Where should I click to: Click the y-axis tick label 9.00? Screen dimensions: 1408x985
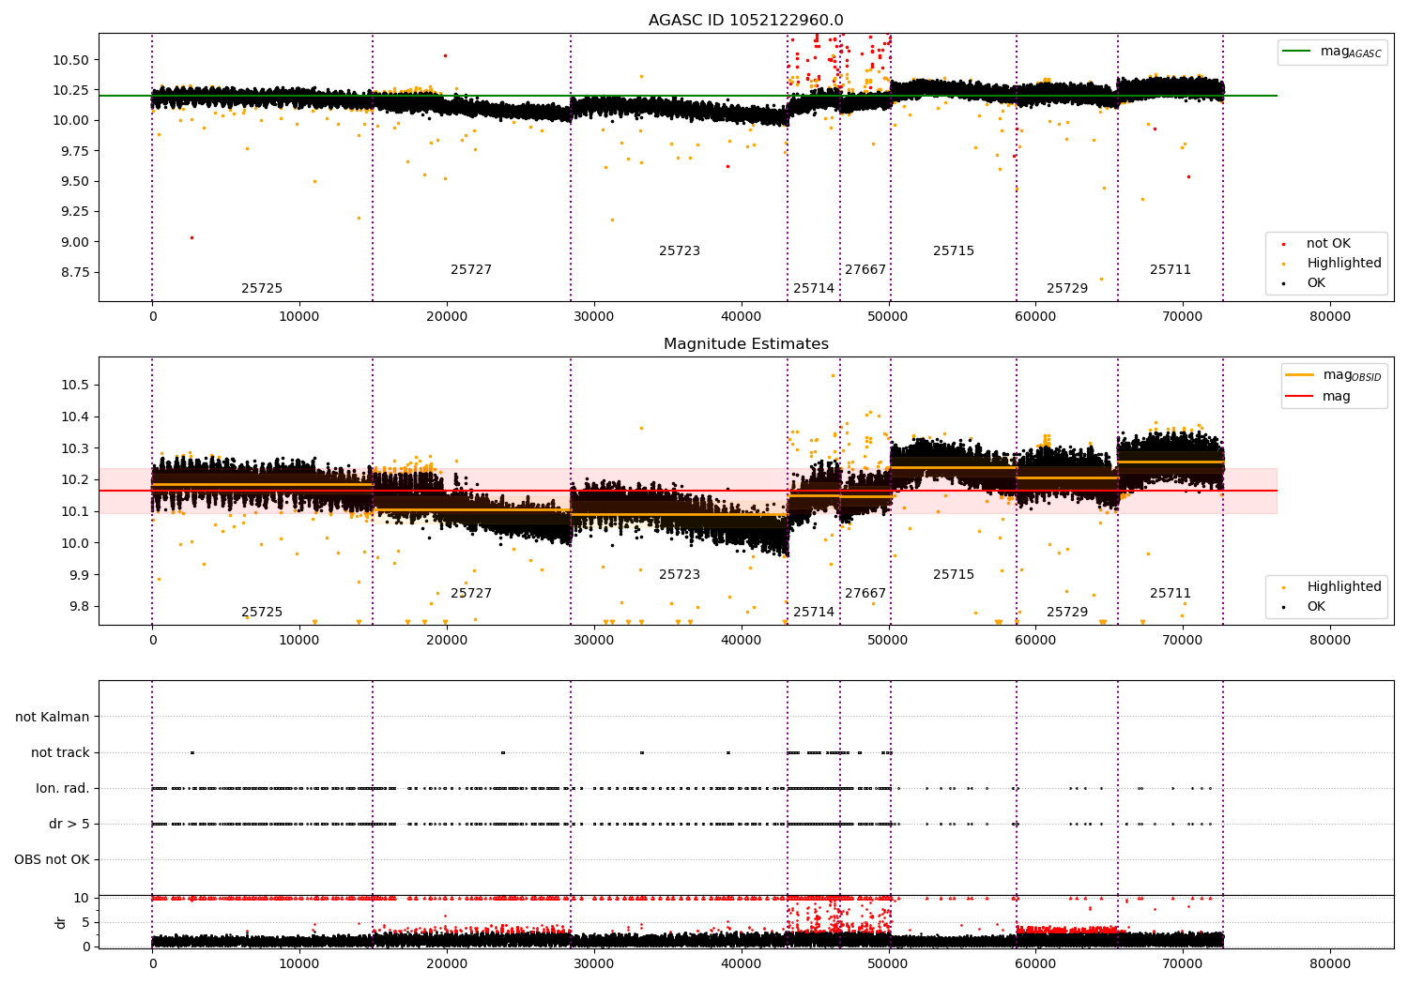[x=75, y=242]
